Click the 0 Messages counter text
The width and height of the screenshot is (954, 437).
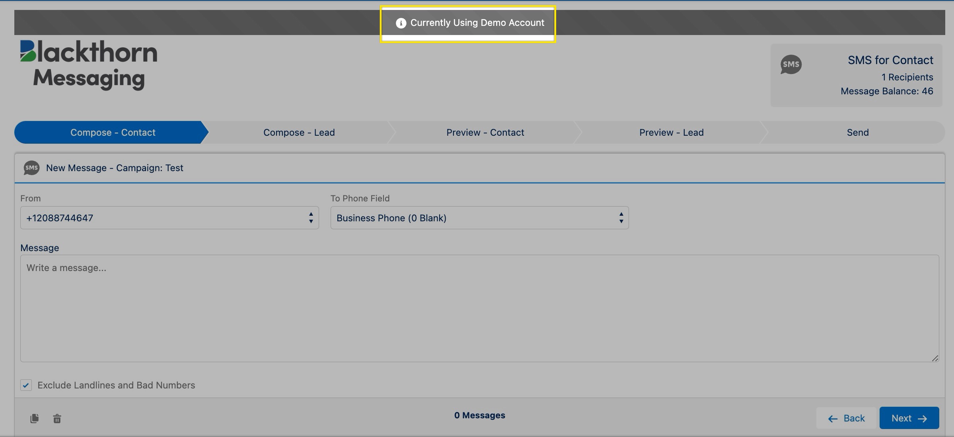coord(479,415)
